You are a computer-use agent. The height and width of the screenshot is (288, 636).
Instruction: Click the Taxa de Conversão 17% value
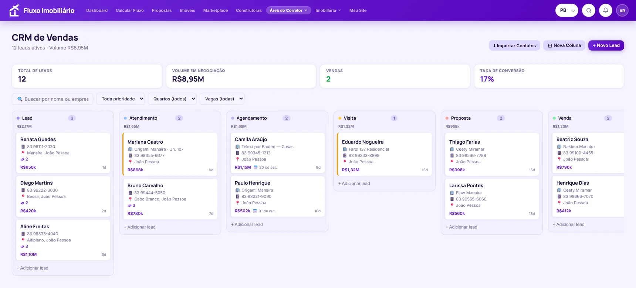(487, 79)
